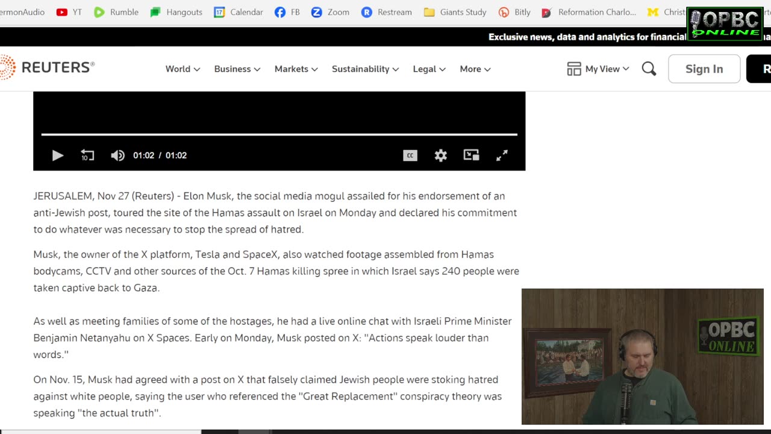Enter fullscreen video mode
This screenshot has height=434, width=771.
[502, 156]
